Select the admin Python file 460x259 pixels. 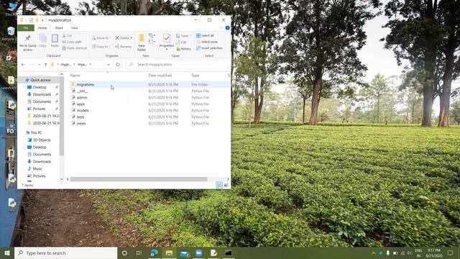(82, 98)
